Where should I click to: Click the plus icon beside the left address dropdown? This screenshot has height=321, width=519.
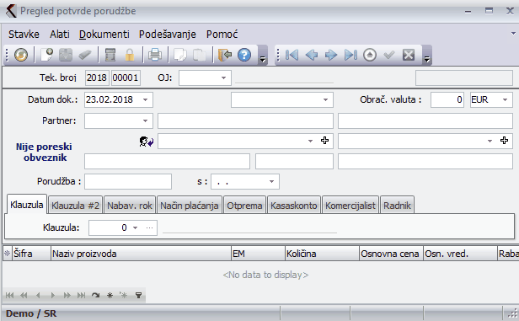324,141
